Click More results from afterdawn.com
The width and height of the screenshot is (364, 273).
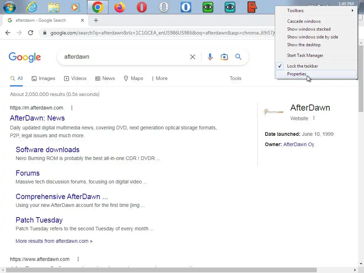click(x=54, y=241)
